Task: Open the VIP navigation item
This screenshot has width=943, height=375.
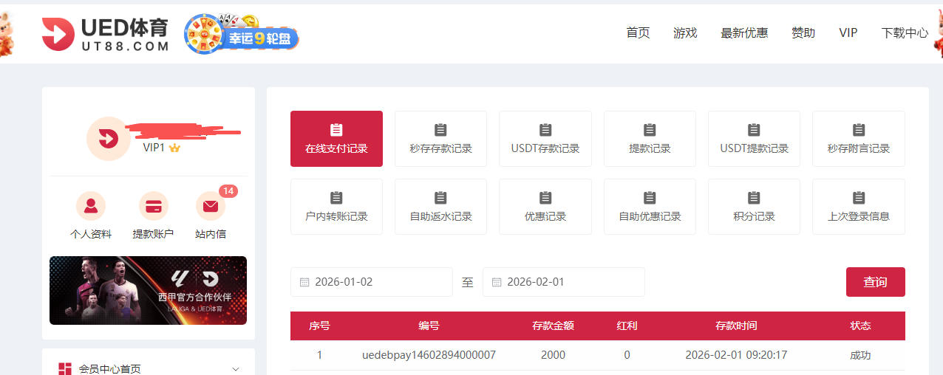Action: click(848, 33)
